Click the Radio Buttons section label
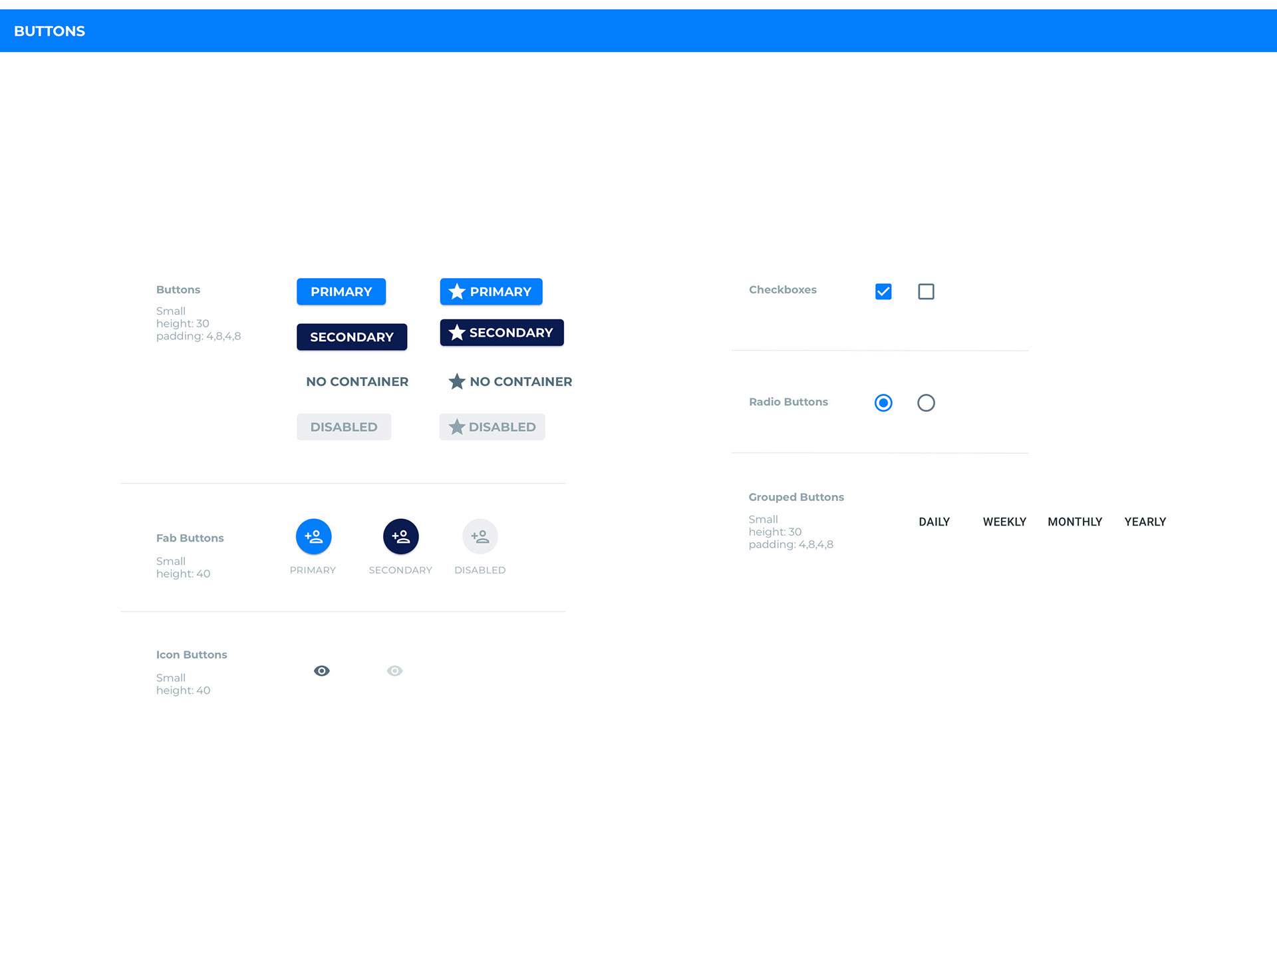 788,402
